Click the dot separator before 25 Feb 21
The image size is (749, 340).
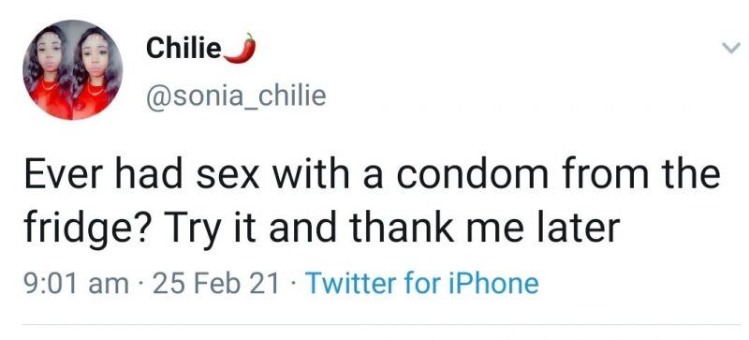[142, 284]
